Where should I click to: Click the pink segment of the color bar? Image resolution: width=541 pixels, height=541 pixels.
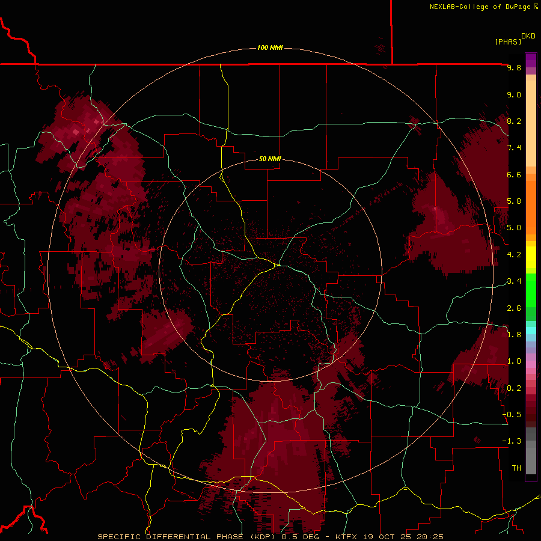pyautogui.click(x=531, y=364)
